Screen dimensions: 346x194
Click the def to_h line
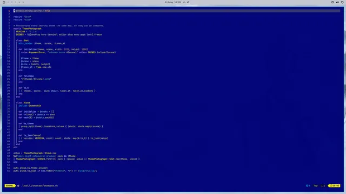coord(24,88)
